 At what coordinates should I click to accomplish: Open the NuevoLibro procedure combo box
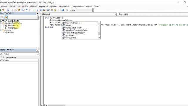(x=153, y=14)
